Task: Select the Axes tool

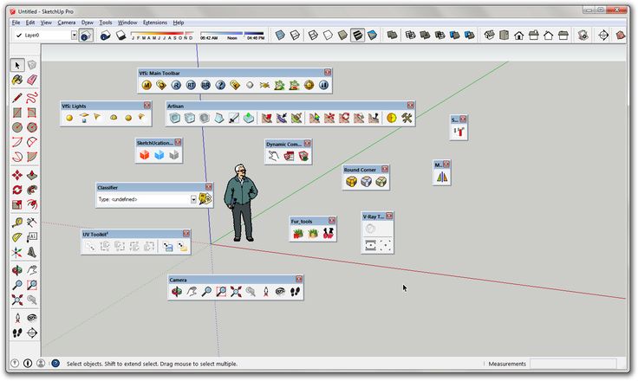Action: click(17, 252)
